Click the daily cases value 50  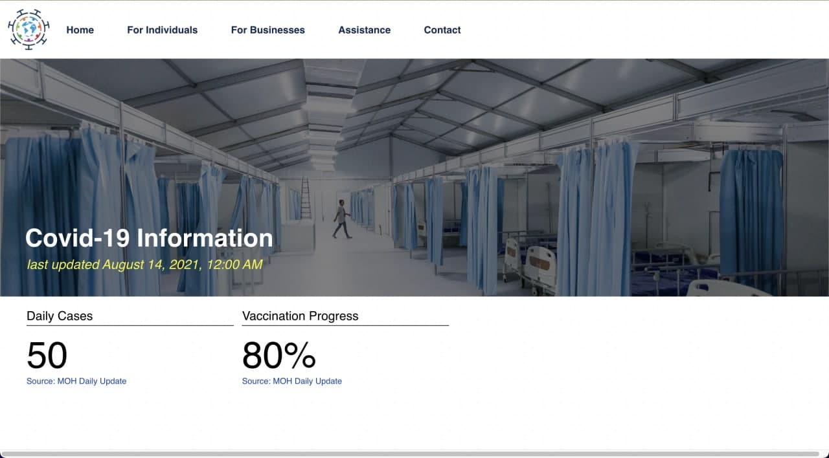pos(47,355)
